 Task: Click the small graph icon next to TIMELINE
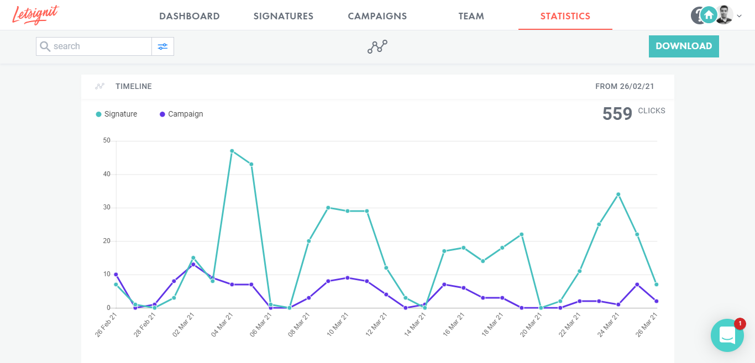click(x=99, y=86)
